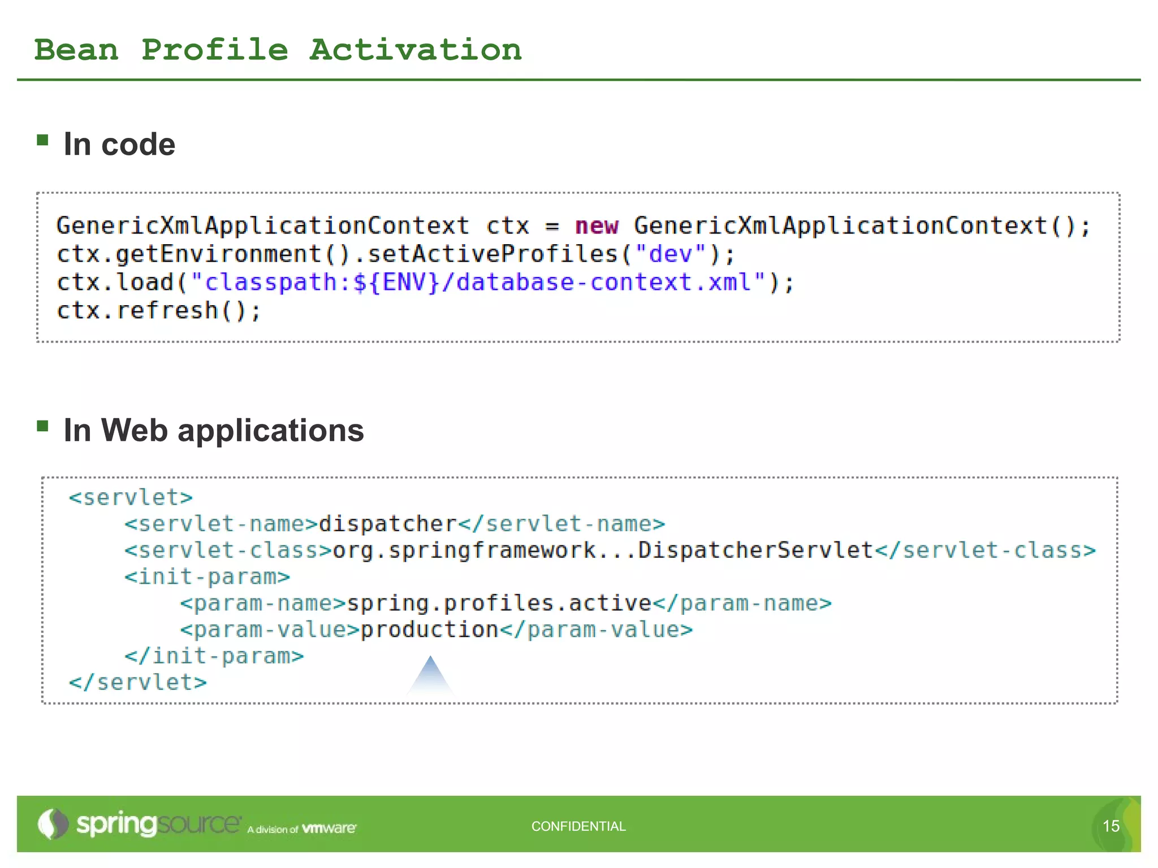The image size is (1158, 868).
Task: Click the closing '</init-param>' tag
Action: pyautogui.click(x=214, y=657)
